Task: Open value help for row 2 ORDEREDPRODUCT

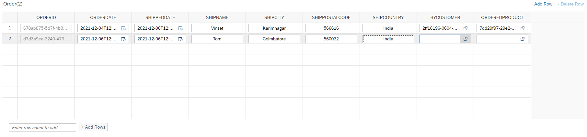Action: click(523, 39)
